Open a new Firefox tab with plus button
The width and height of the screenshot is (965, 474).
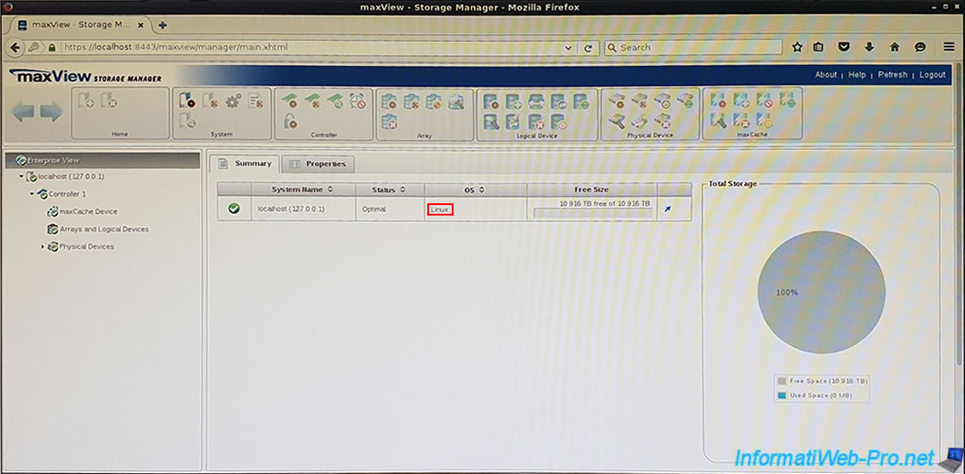point(162,25)
